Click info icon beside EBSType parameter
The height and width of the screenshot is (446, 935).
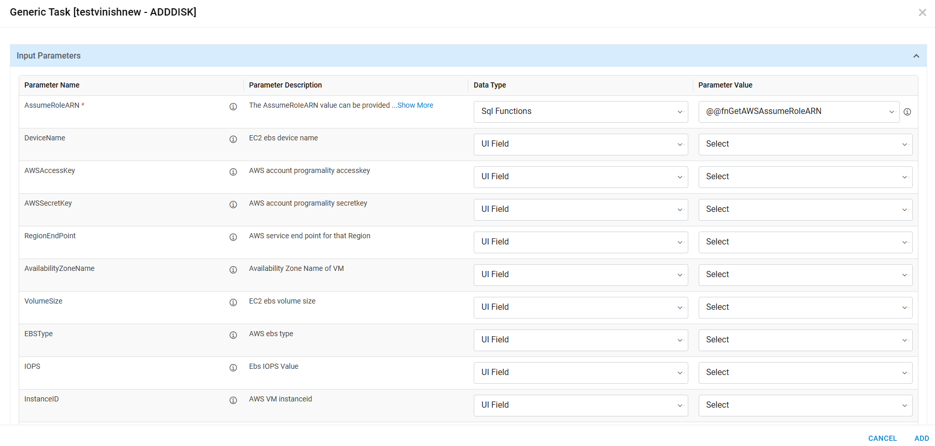(x=233, y=335)
